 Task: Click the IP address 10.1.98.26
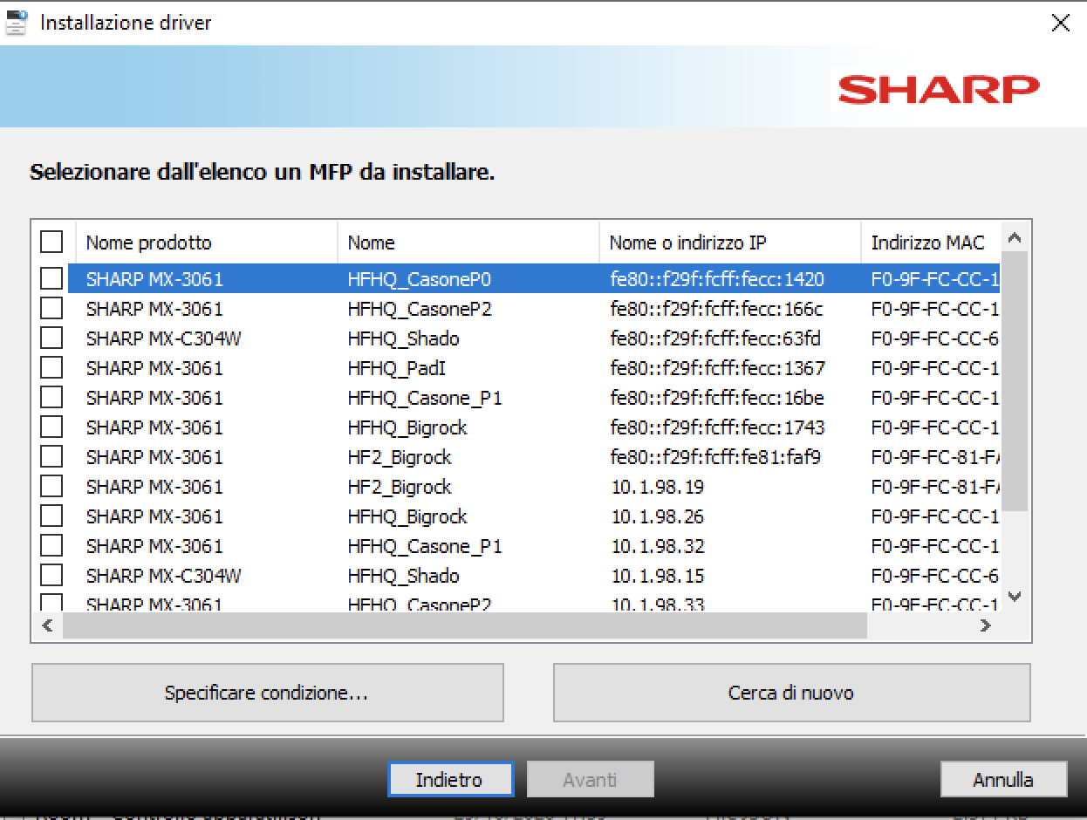pyautogui.click(x=657, y=516)
